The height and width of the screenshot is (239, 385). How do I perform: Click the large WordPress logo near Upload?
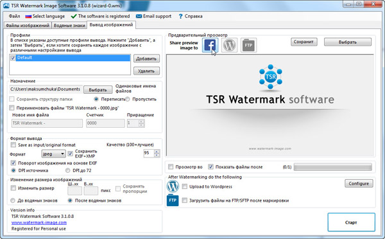click(x=173, y=186)
